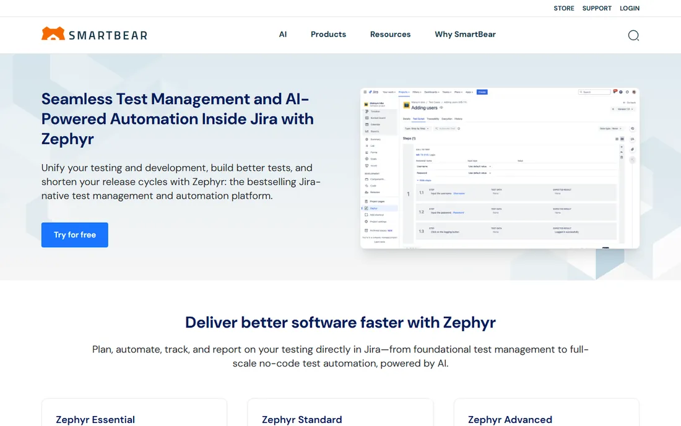
Task: Expand the Products navigation menu
Action: pyautogui.click(x=328, y=34)
